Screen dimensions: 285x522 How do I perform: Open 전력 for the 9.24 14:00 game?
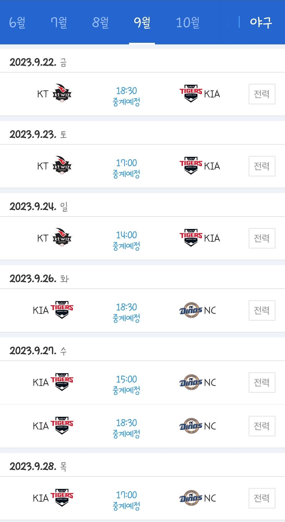[x=262, y=238]
